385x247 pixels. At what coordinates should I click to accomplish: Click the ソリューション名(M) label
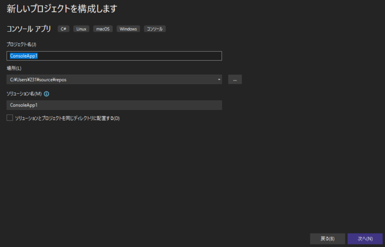(x=24, y=93)
